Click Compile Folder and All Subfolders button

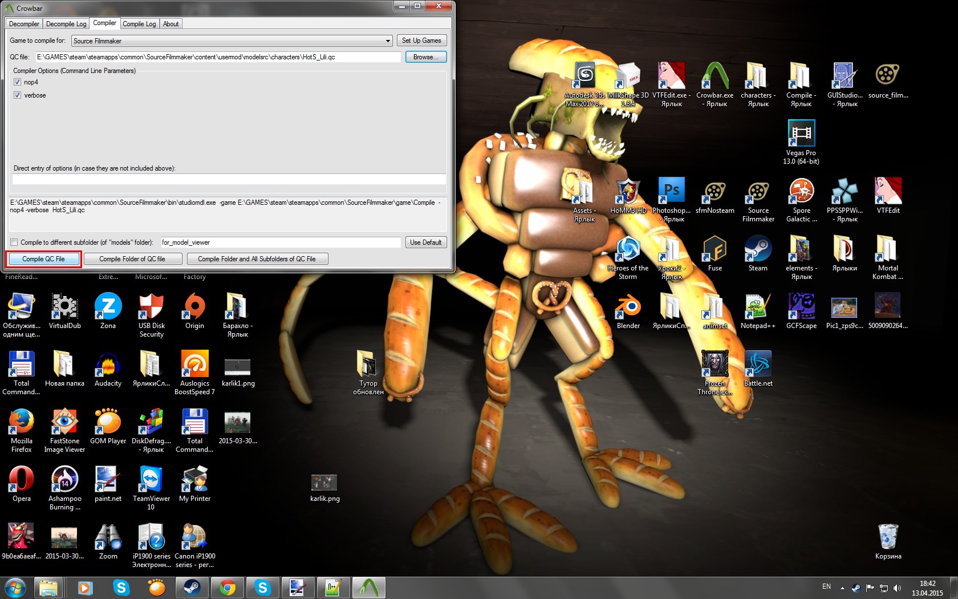pos(257,259)
